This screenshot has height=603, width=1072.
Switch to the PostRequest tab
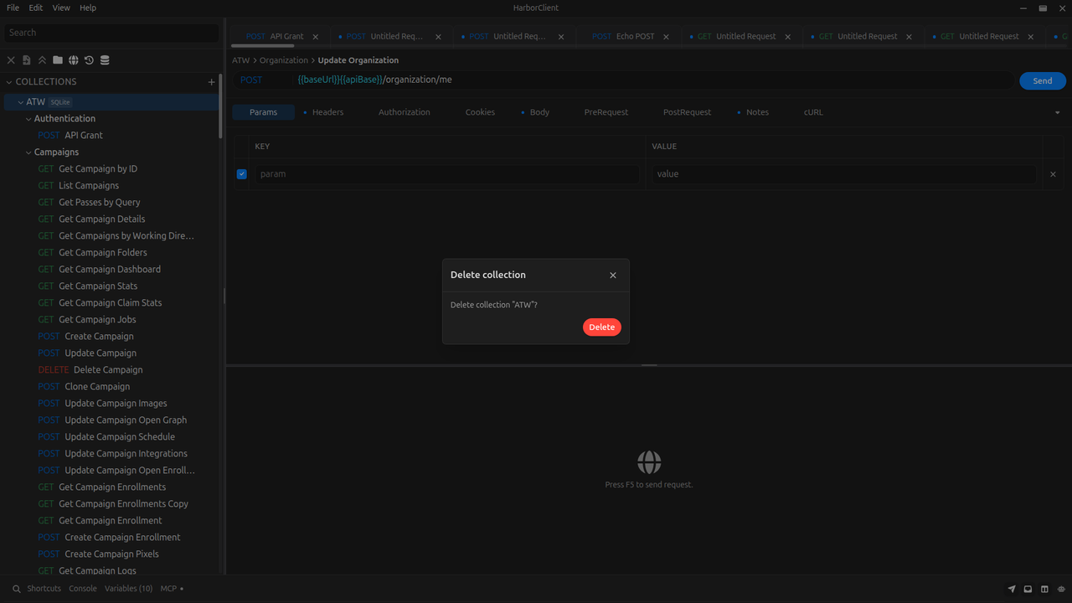(687, 112)
